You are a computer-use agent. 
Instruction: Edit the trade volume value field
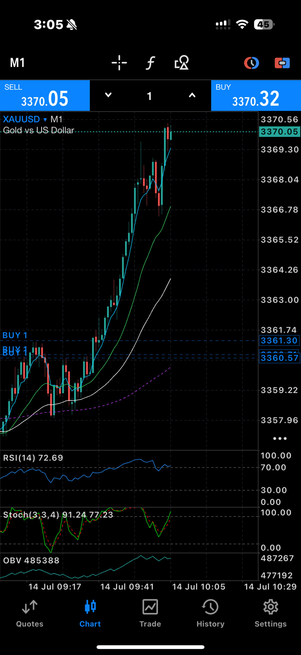(x=150, y=96)
